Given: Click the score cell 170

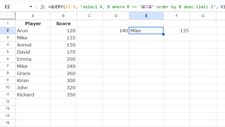Looking at the screenshot, I should click(x=63, y=52).
